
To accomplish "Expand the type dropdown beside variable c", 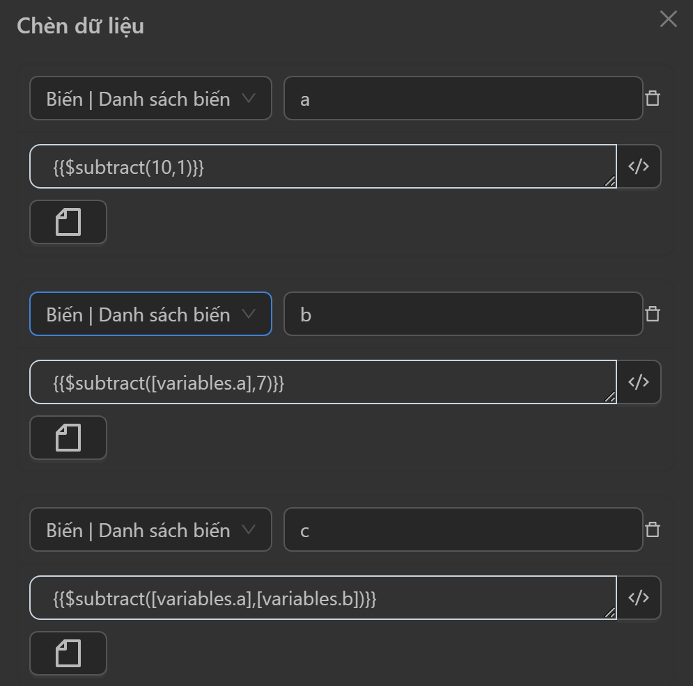I will coord(150,529).
